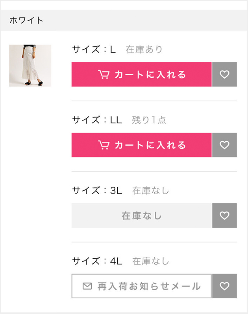Viewport: 248px width, 314px height.
Task: Open the white skirt product thumbnail
Action: (30, 66)
